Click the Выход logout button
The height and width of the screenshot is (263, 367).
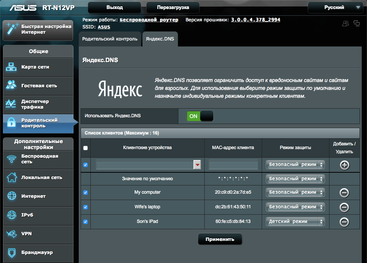[114, 7]
